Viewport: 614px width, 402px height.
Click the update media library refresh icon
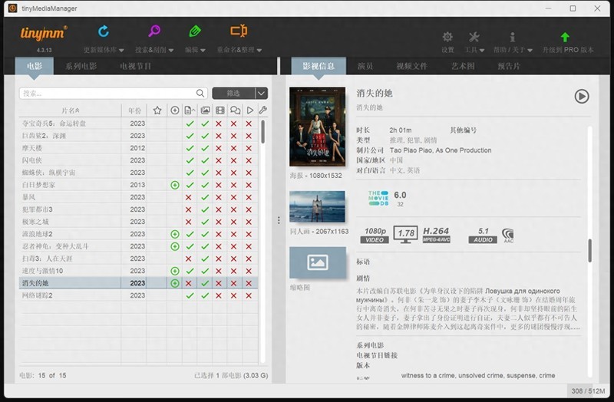(104, 31)
